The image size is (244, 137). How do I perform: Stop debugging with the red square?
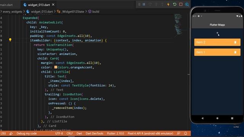181,4
